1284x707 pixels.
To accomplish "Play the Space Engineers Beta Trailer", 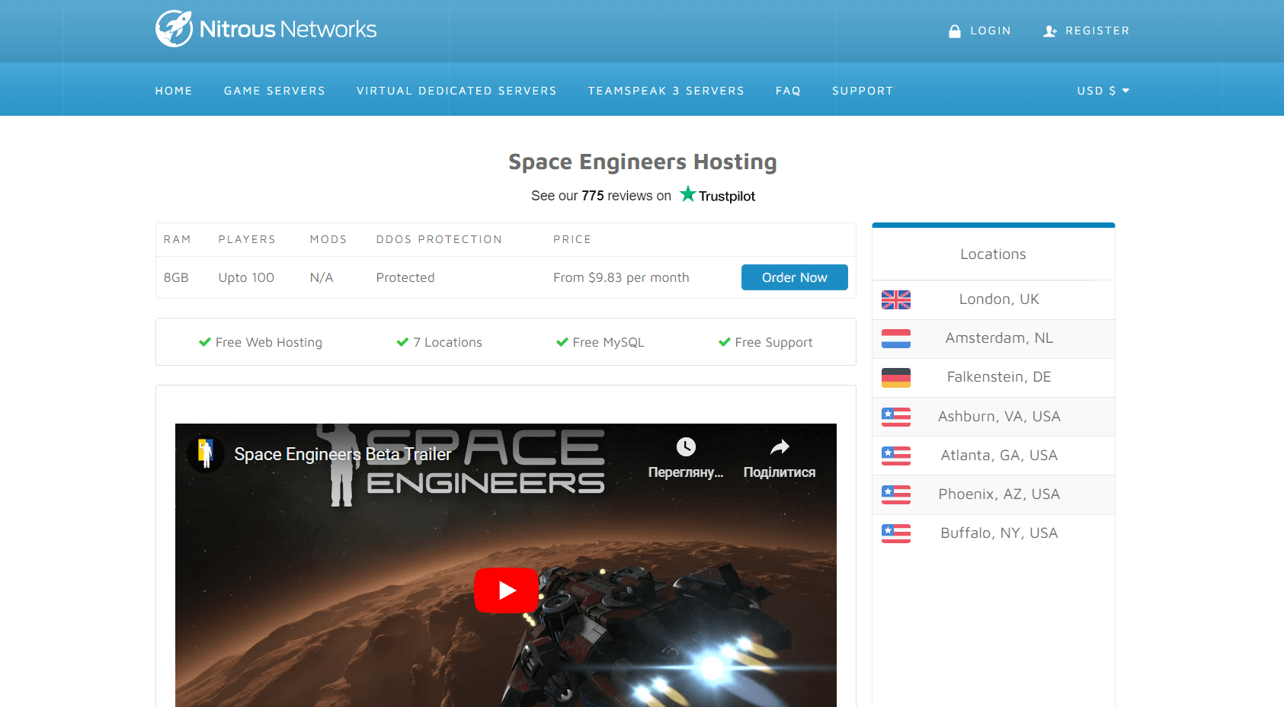I will [x=506, y=590].
